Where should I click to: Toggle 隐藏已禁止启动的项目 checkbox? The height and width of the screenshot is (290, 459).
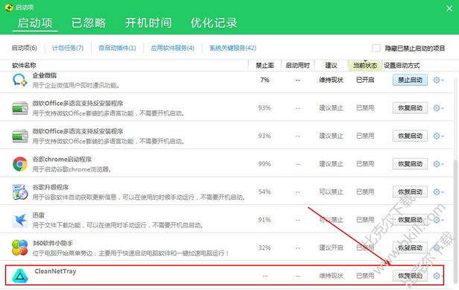[x=376, y=48]
